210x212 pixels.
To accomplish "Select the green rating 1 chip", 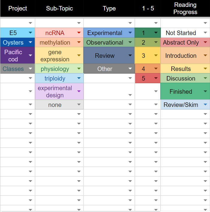I will tap(143, 33).
